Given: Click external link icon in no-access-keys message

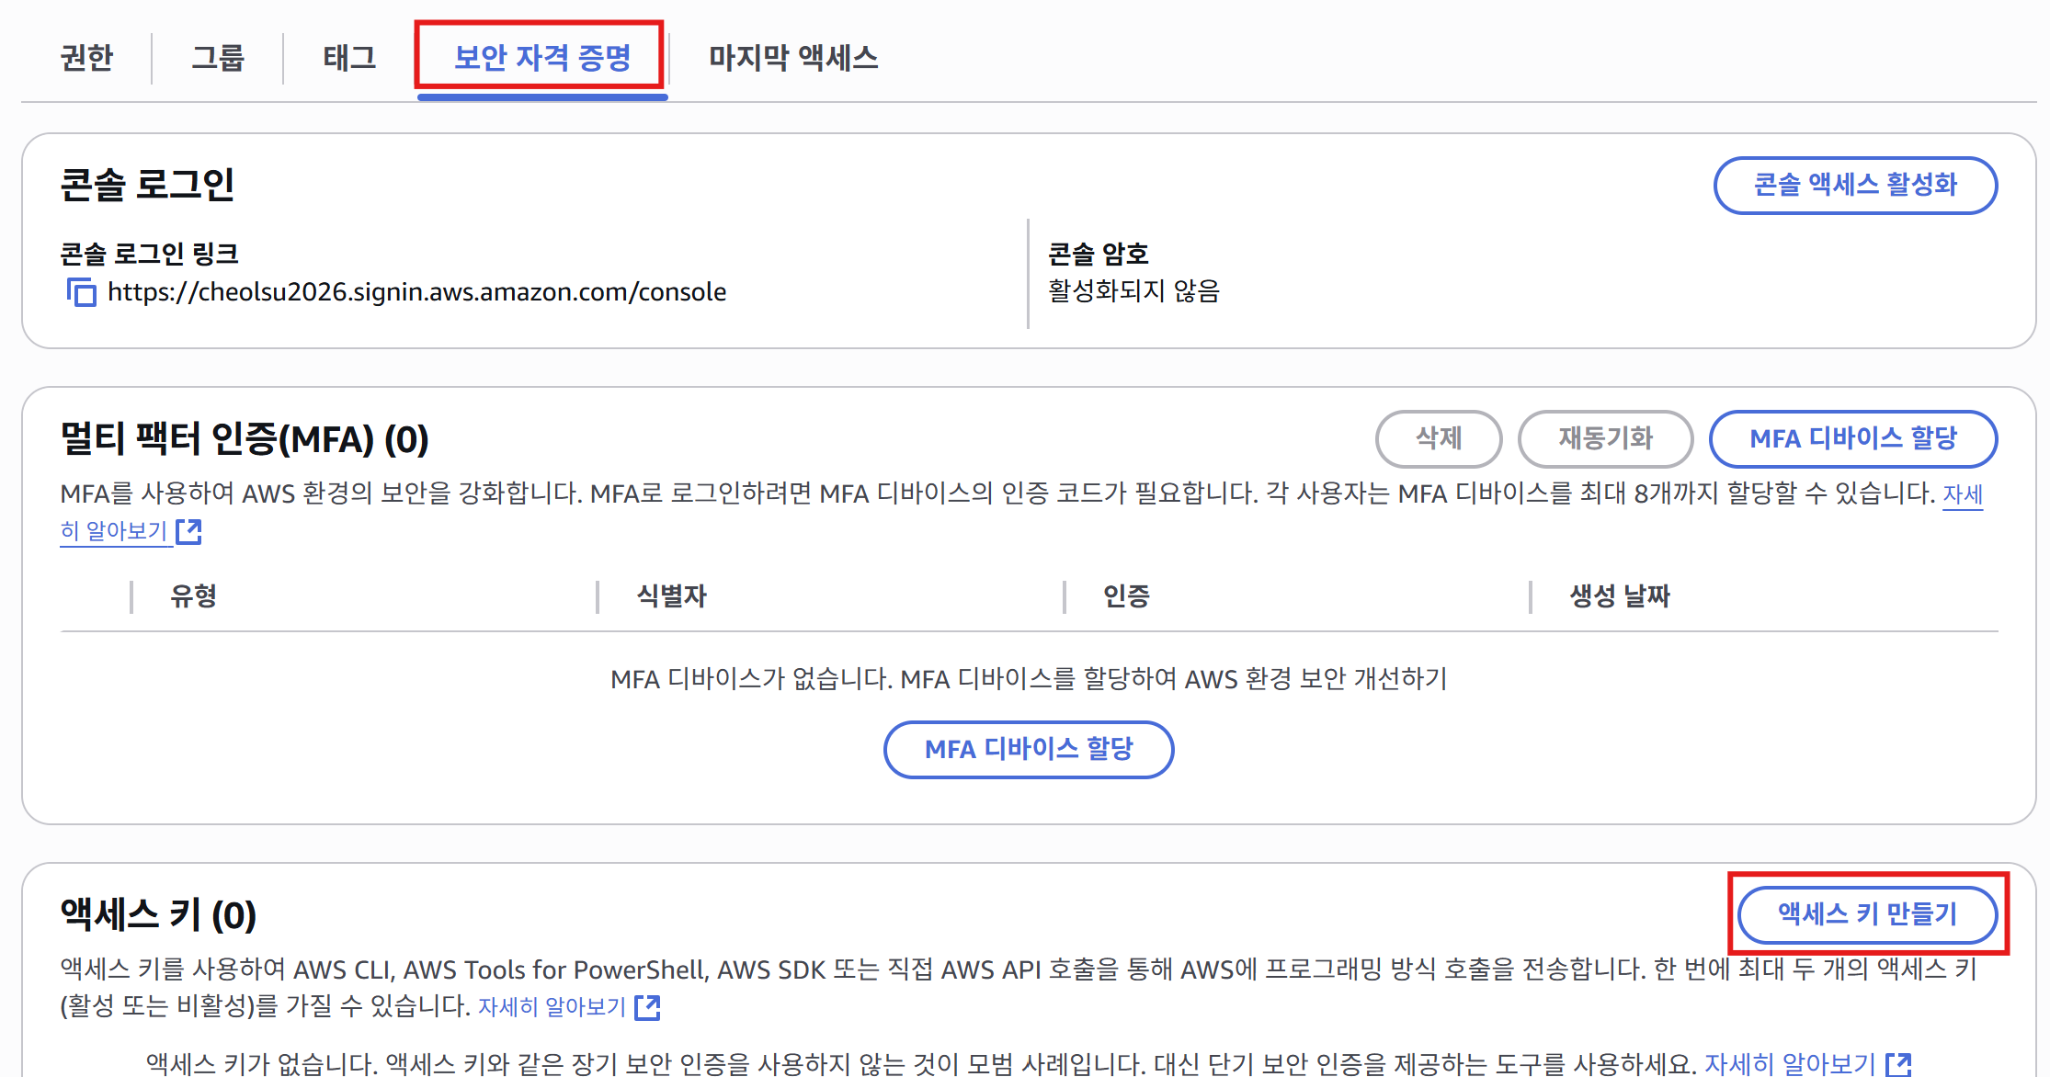Looking at the screenshot, I should click(1898, 1064).
